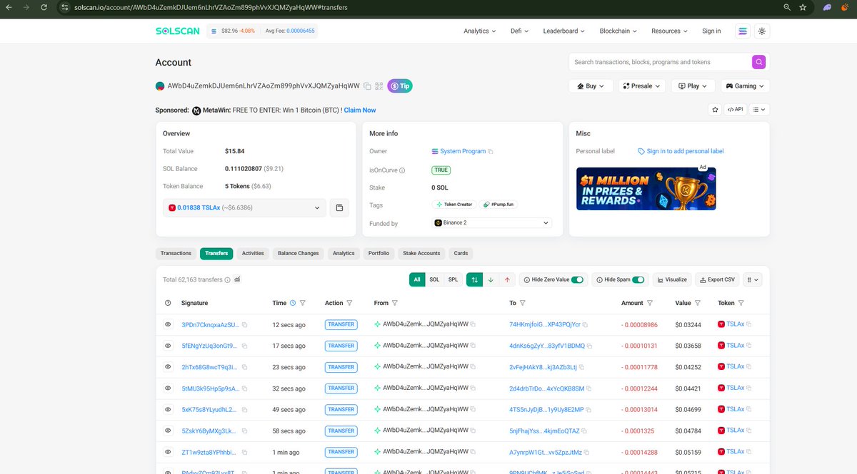Image resolution: width=857 pixels, height=474 pixels.
Task: Click the transactions search input field
Action: (660, 62)
